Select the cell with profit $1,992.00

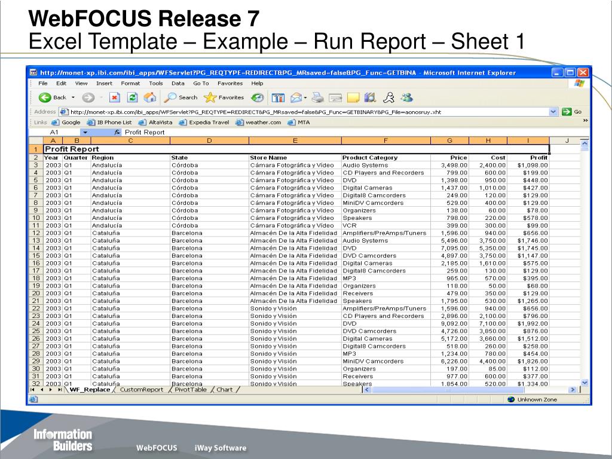pos(528,323)
